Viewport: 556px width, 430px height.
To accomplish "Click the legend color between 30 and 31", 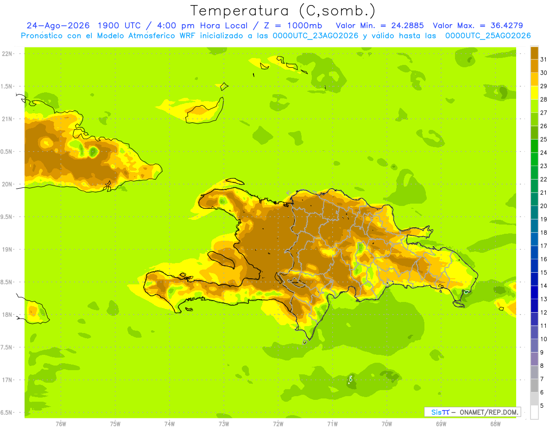I will pyautogui.click(x=534, y=66).
